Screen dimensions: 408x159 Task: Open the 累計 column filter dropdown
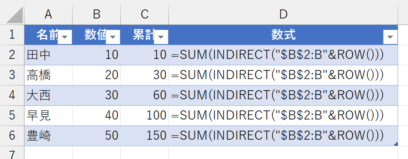(161, 37)
